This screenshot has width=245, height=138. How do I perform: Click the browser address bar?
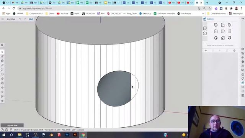108,8
